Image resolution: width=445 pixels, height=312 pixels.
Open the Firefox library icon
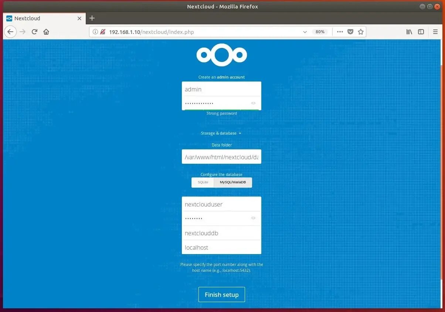[x=409, y=32]
